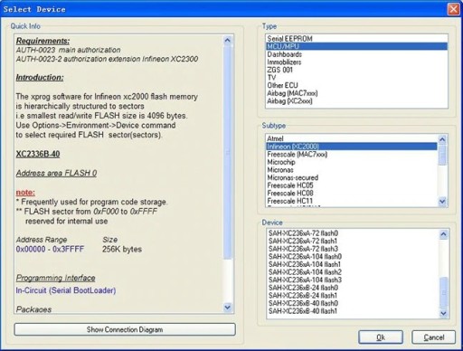The width and height of the screenshot is (463, 351).
Task: Select SAH-XC236xA-104 flash2 device
Action: pos(353,272)
